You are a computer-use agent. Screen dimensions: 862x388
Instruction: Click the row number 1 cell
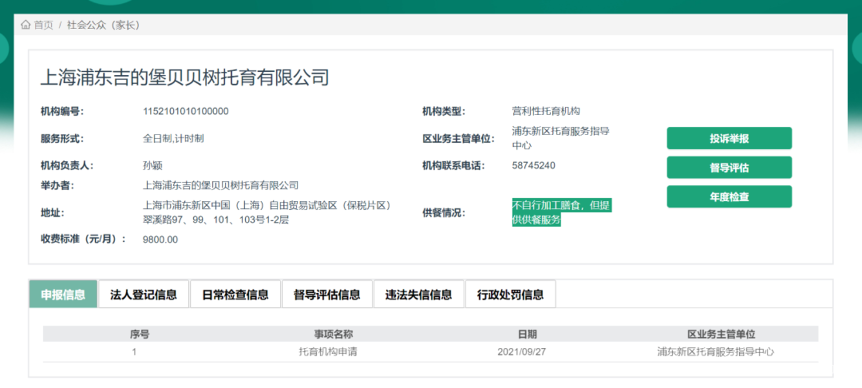pyautogui.click(x=135, y=352)
